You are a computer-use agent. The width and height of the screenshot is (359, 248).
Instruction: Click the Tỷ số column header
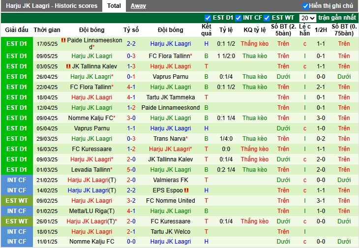[131, 30]
